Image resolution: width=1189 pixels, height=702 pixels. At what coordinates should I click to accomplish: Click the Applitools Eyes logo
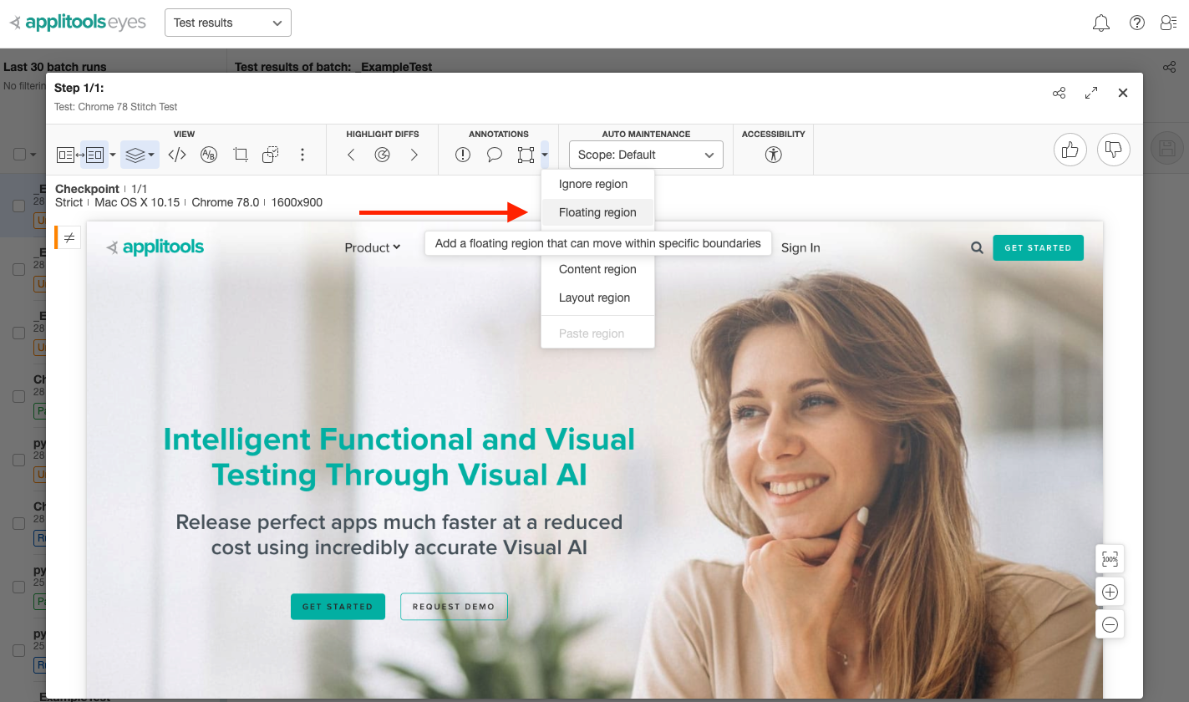pos(78,23)
